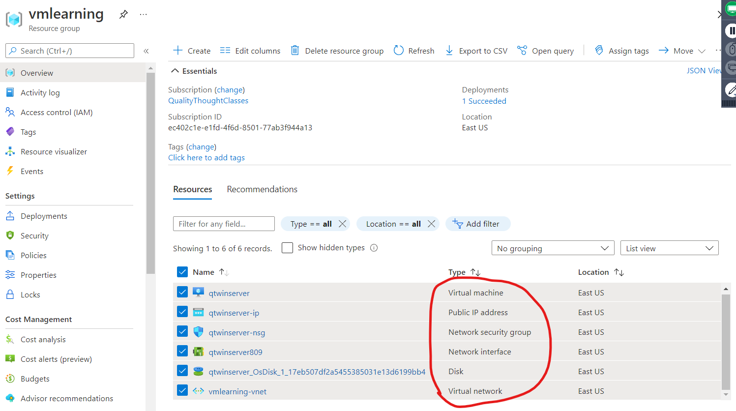The image size is (736, 411).
Task: Open the Activity log
Action: [40, 92]
